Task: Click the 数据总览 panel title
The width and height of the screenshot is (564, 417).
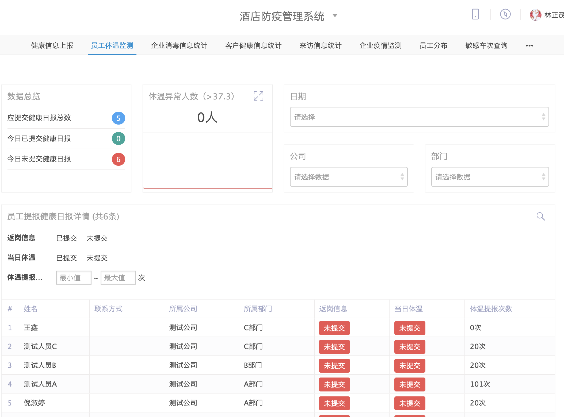Action: pyautogui.click(x=24, y=96)
